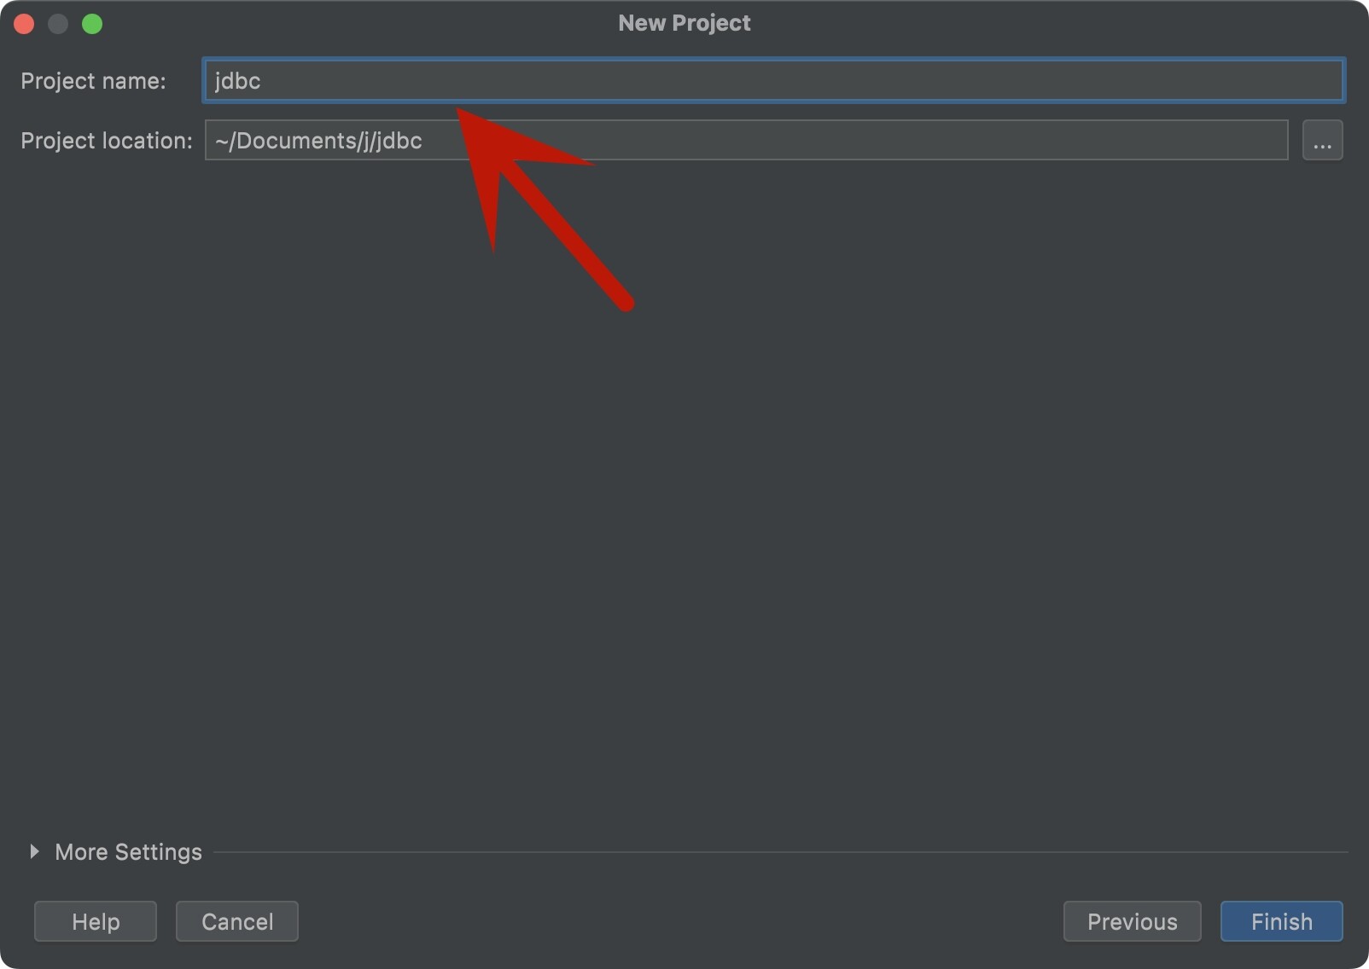Close the dialog with the red window button
1369x969 pixels.
tap(24, 24)
